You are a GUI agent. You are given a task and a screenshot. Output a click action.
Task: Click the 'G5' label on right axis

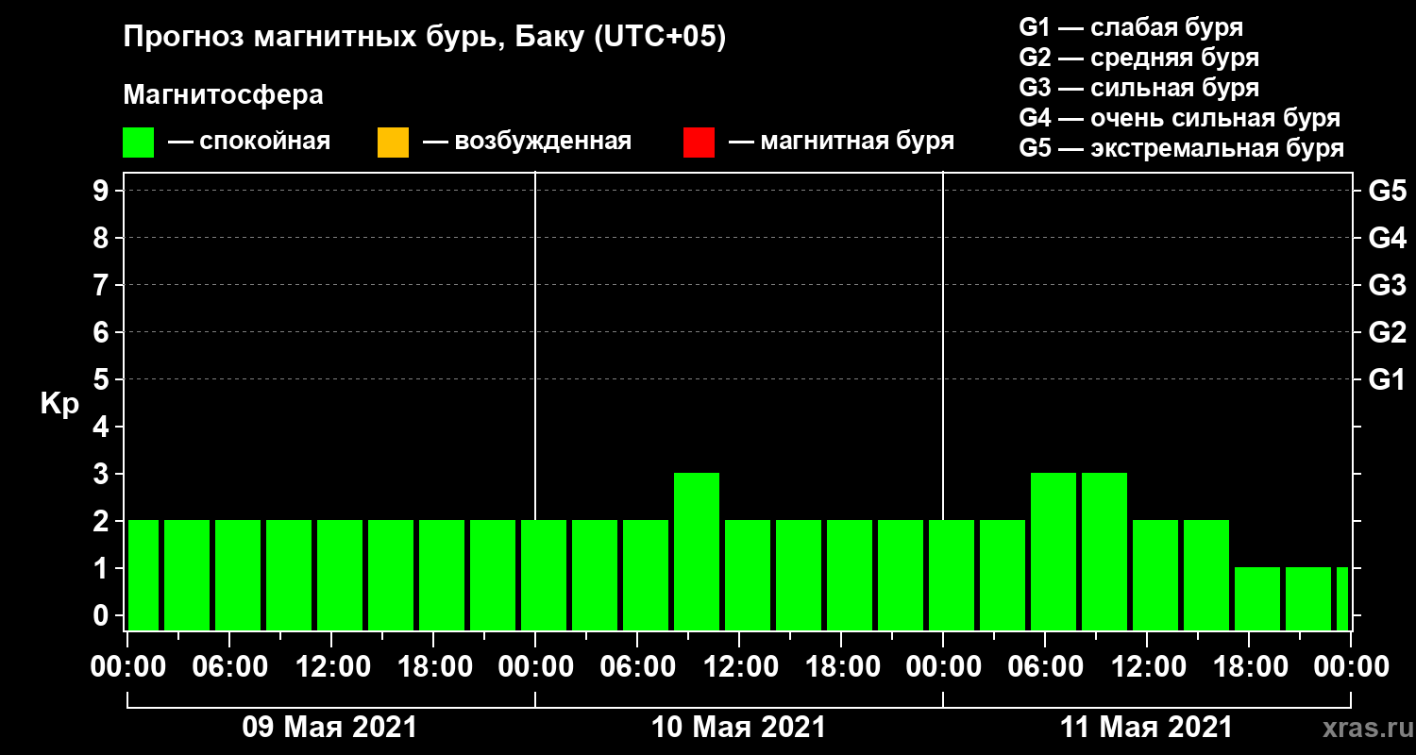coord(1387,191)
